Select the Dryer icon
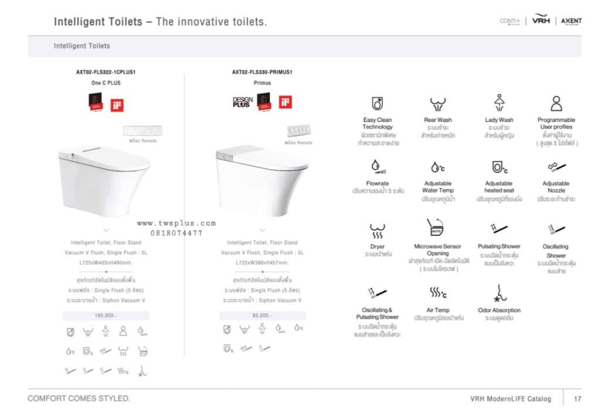The image size is (600, 415). pos(377,231)
